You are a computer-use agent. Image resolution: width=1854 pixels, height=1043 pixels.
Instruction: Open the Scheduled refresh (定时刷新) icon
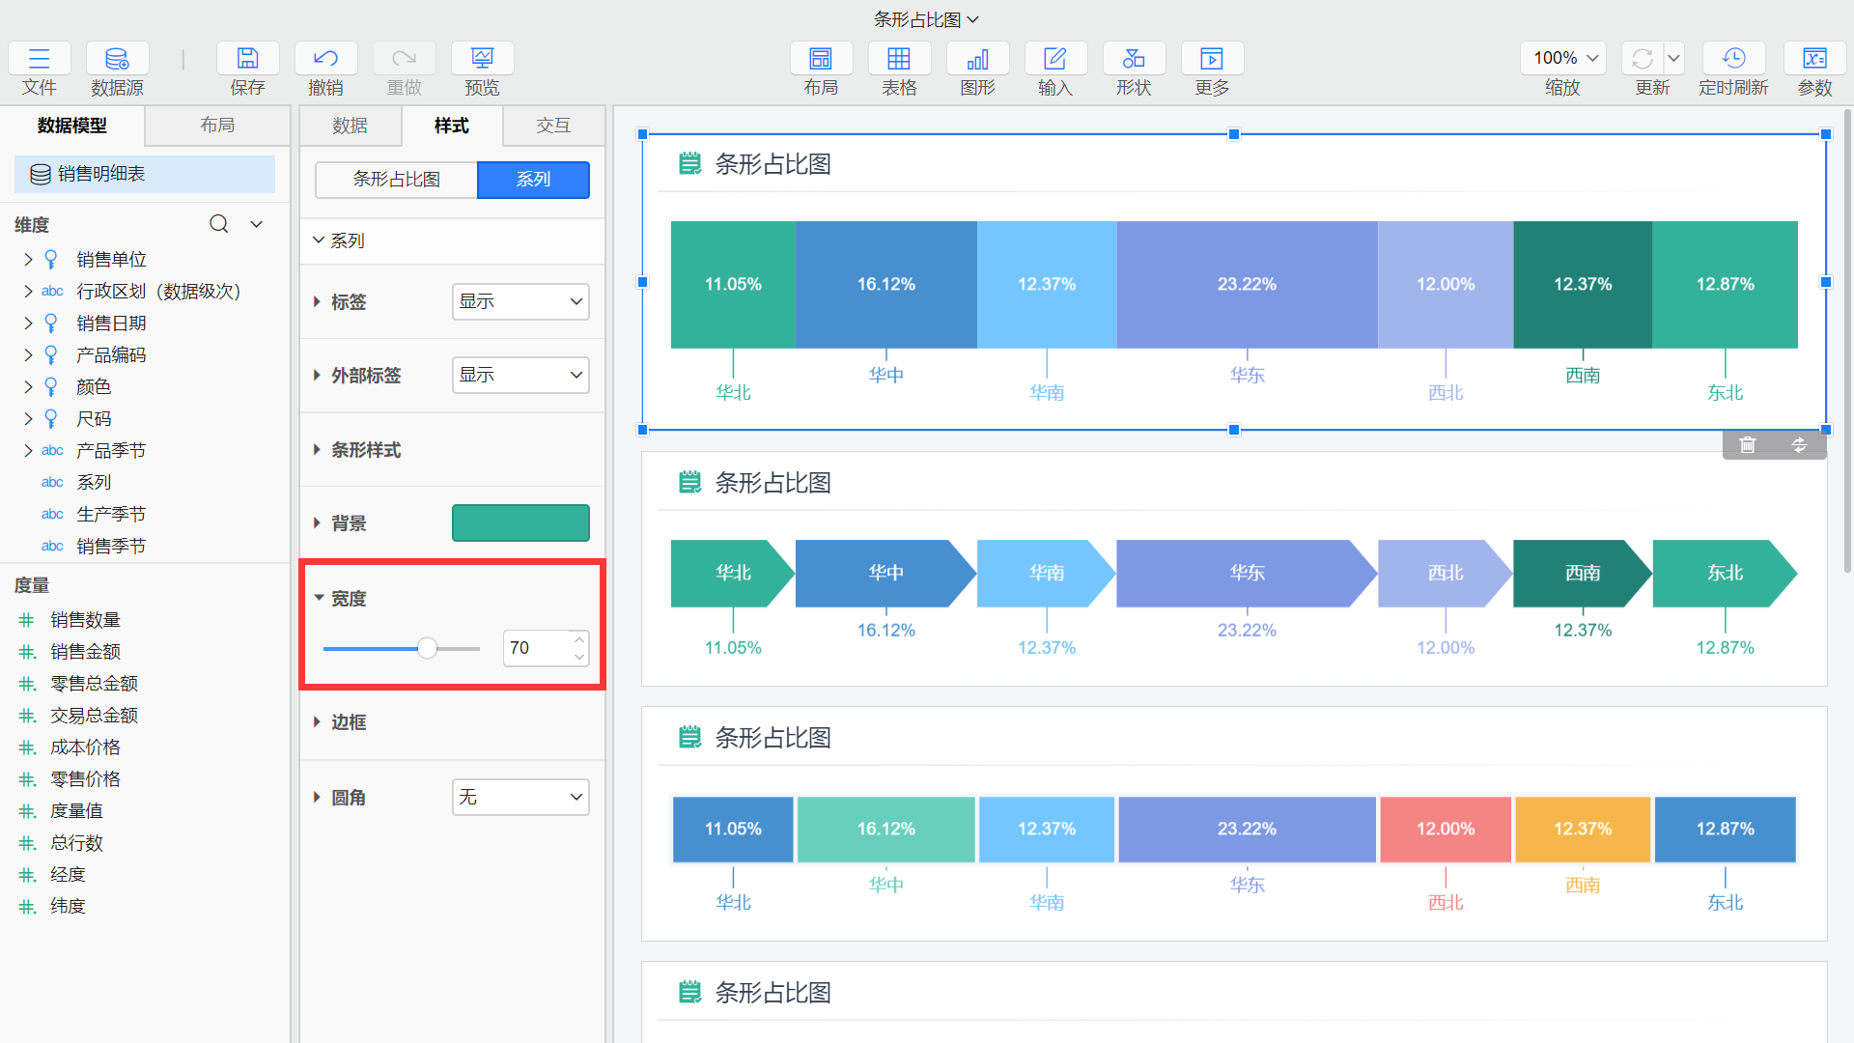coord(1733,60)
